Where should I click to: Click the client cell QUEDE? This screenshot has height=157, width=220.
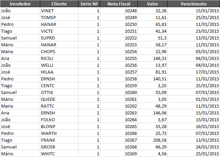48,99
